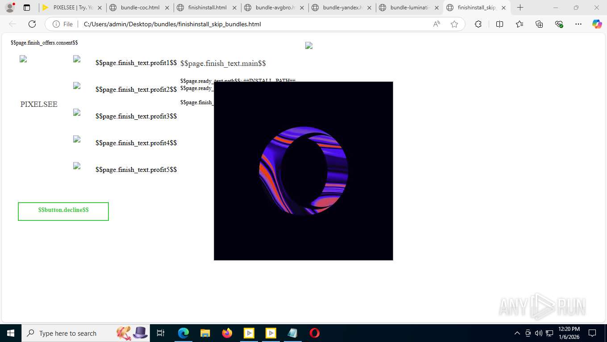Click the taskbar search box
The width and height of the screenshot is (607, 342).
[86, 333]
